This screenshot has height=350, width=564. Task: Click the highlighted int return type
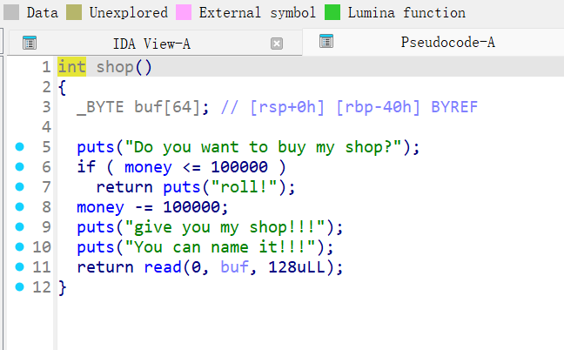pos(71,67)
